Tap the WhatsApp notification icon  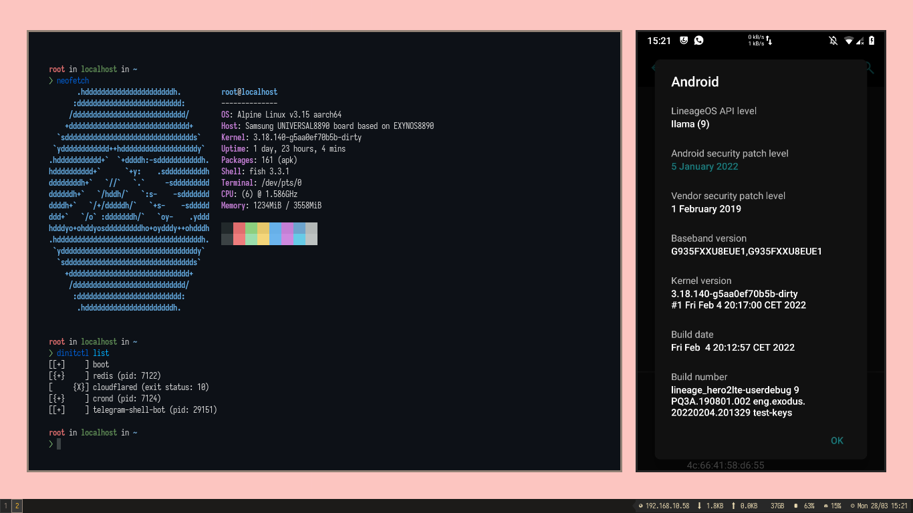[698, 40]
